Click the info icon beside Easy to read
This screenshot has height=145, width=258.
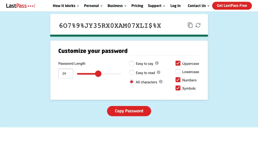coord(158,72)
